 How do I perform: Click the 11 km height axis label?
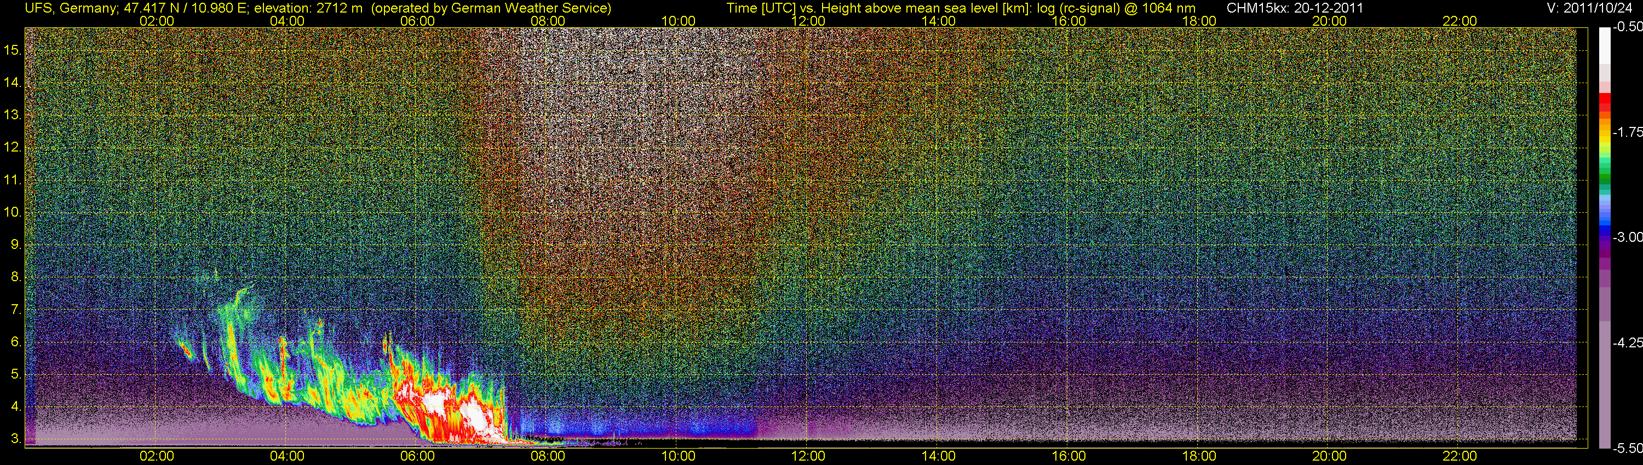(12, 181)
